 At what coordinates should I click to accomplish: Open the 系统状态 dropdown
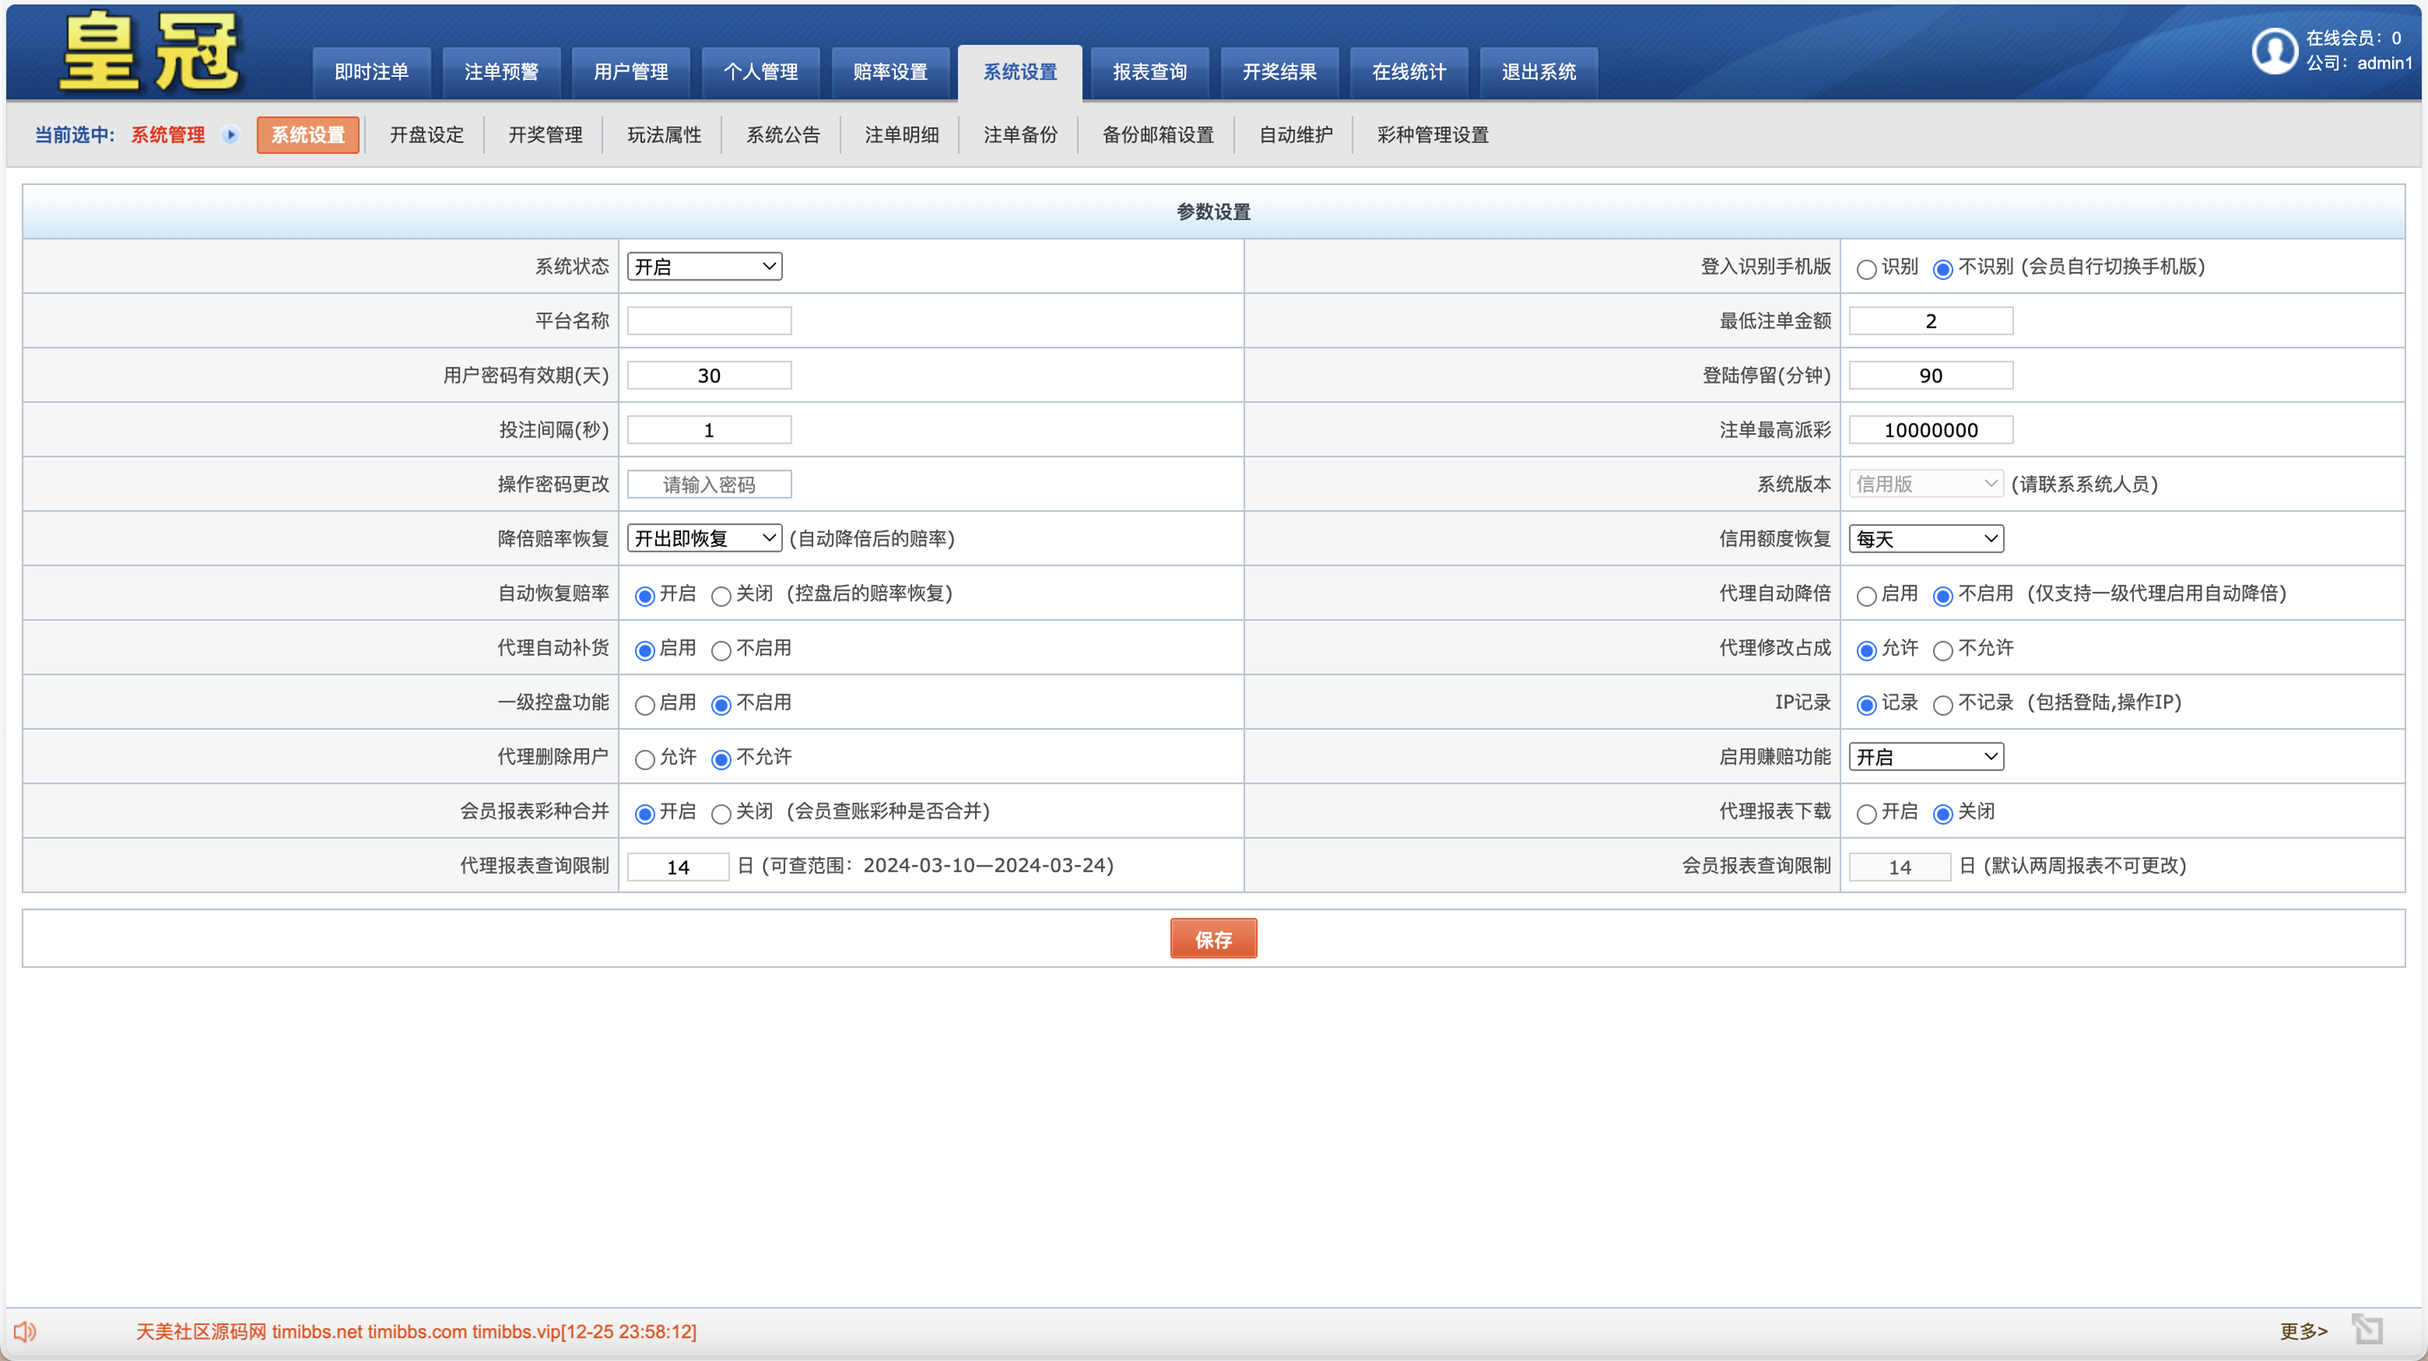coord(704,267)
